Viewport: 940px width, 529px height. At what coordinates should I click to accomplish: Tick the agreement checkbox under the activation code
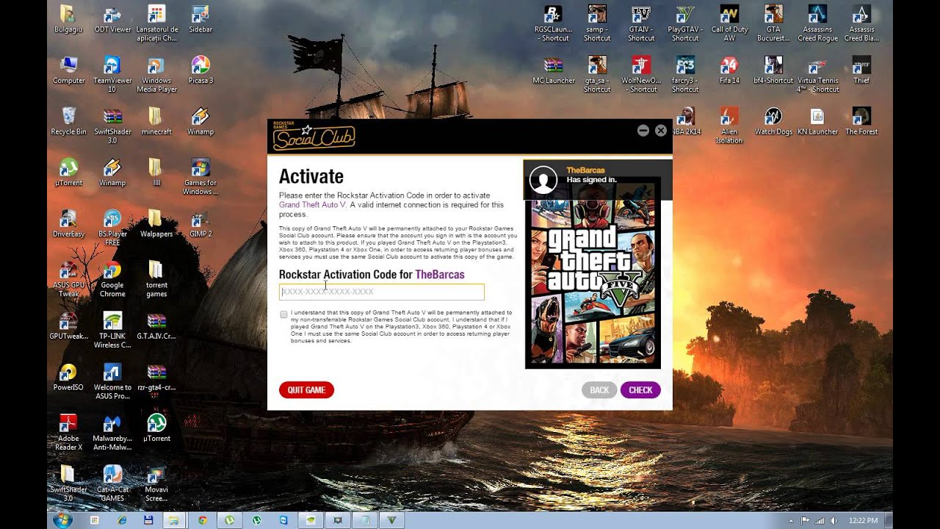point(283,314)
